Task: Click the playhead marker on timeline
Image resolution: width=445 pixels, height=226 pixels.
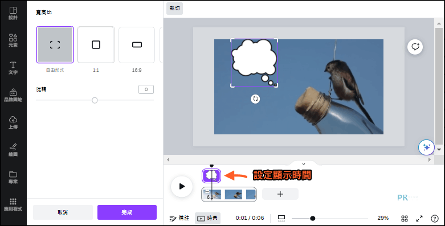Action: coord(211,166)
